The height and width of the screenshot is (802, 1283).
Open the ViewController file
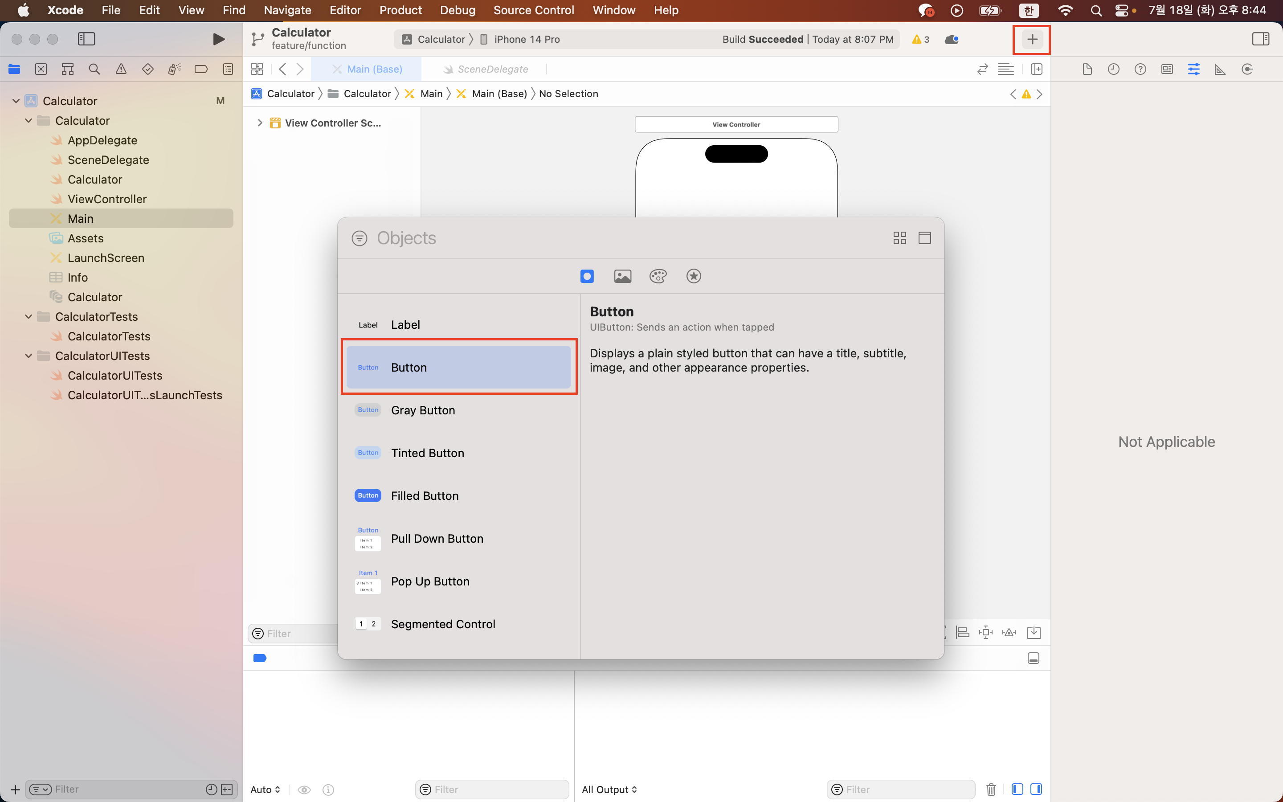point(107,199)
